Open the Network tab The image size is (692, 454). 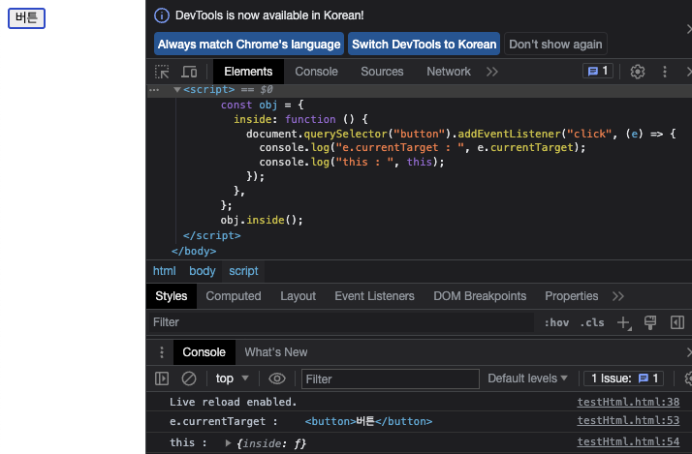(449, 72)
